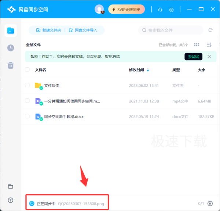Pause the ongoing sync

click(x=210, y=203)
